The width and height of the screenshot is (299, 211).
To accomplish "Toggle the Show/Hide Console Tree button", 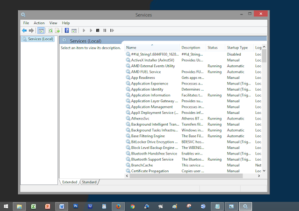I will coord(41,30).
